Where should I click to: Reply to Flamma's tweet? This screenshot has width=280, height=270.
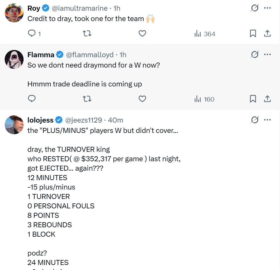[x=32, y=99]
